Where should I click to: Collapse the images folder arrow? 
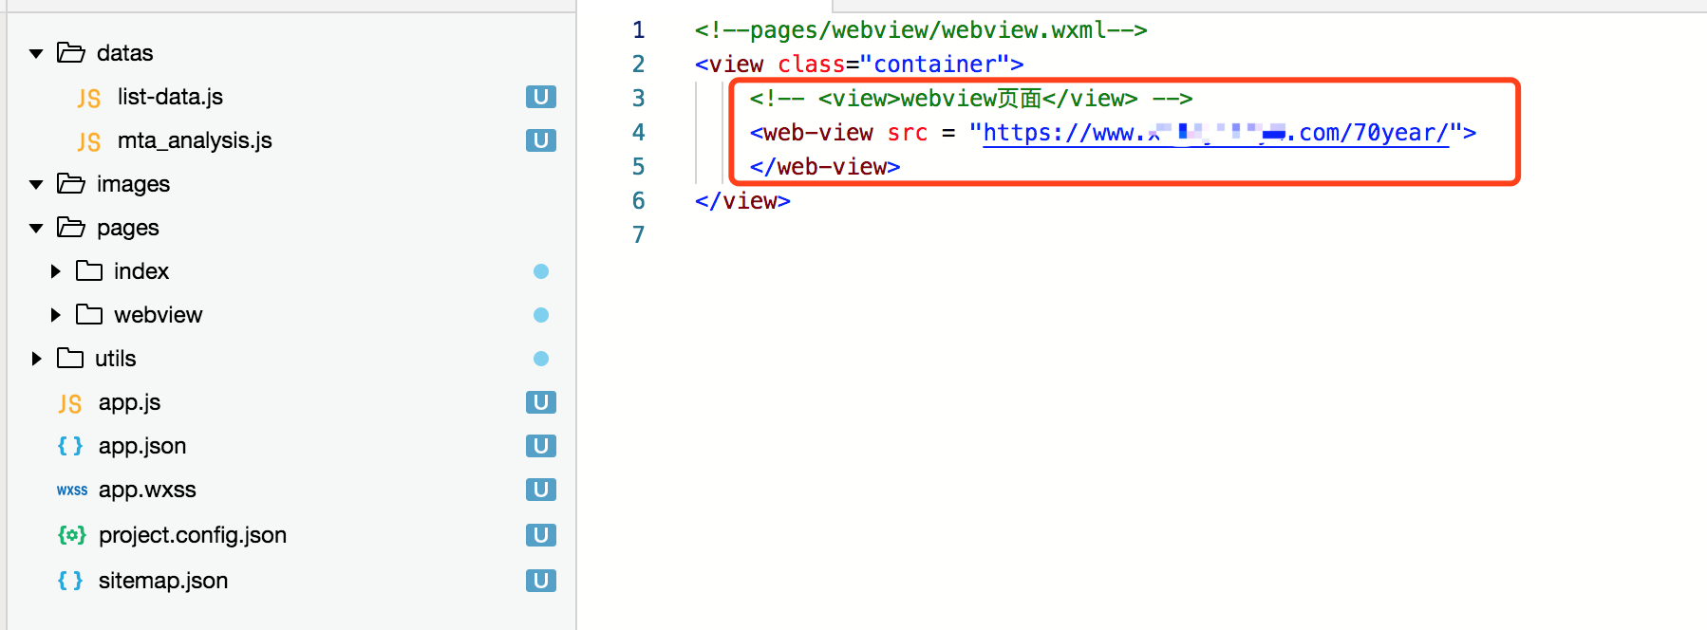pyautogui.click(x=36, y=185)
